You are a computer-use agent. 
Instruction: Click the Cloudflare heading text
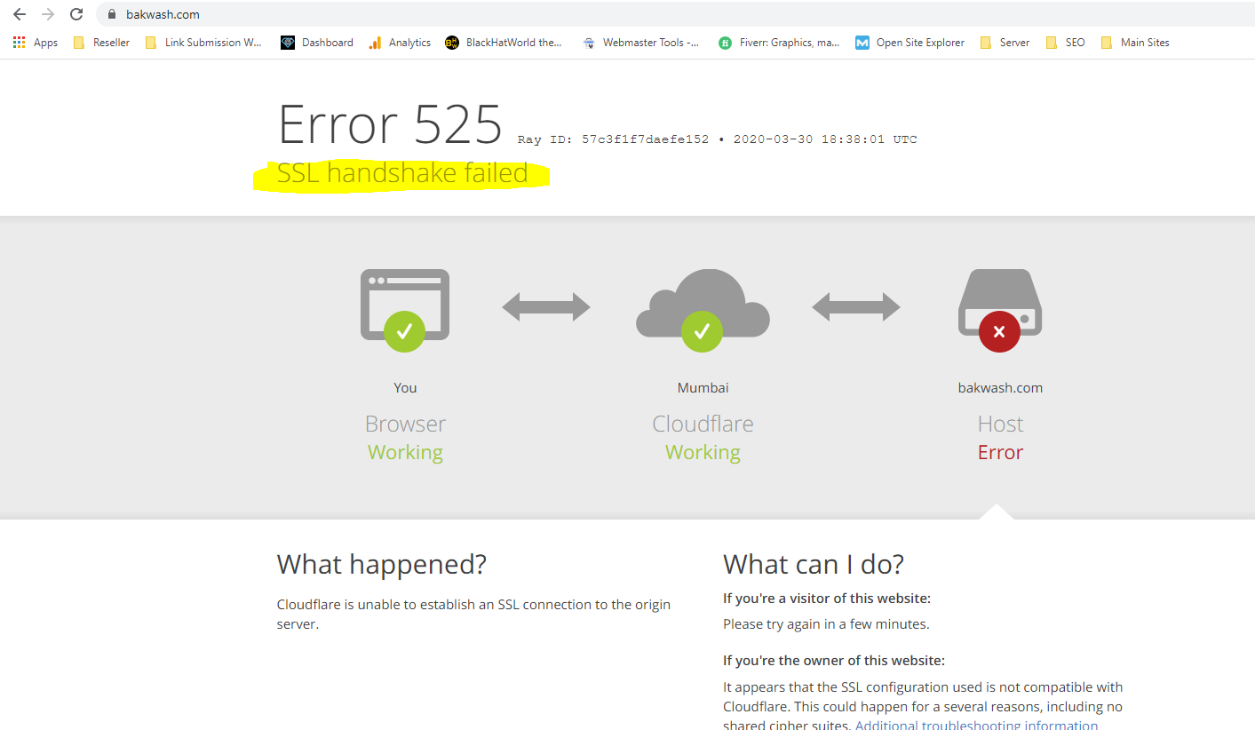[703, 424]
